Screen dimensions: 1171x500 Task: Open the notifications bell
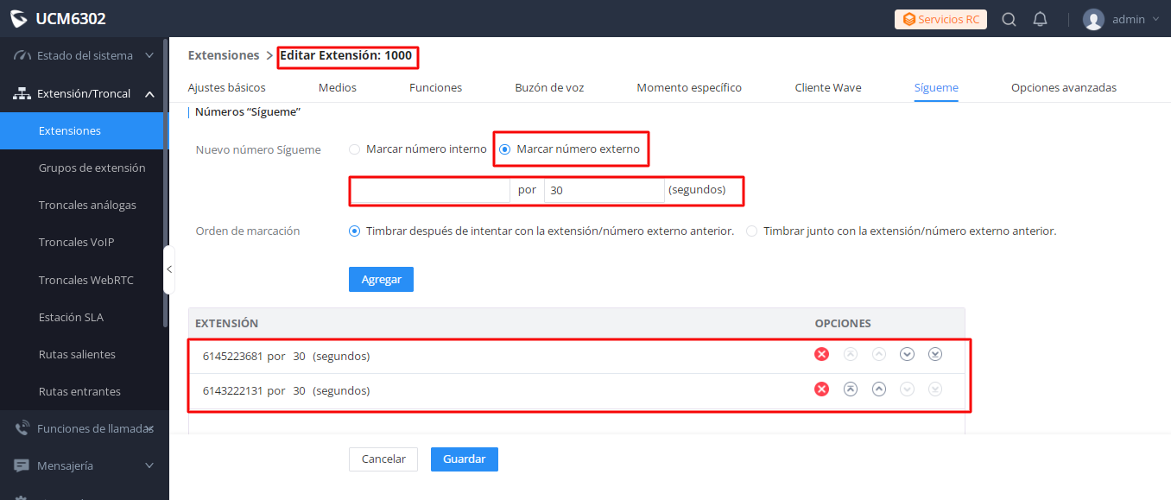tap(1040, 19)
